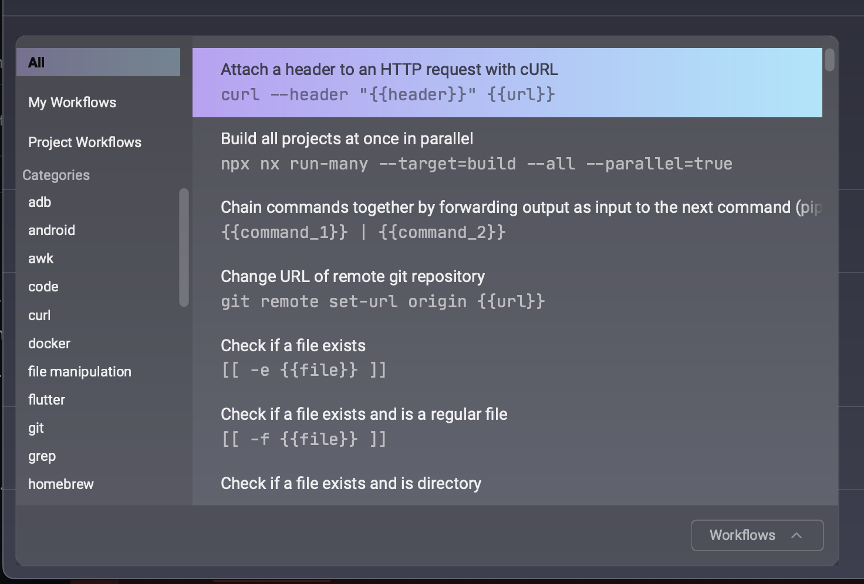Open My Workflows section
This screenshot has height=584, width=864.
pyautogui.click(x=72, y=103)
